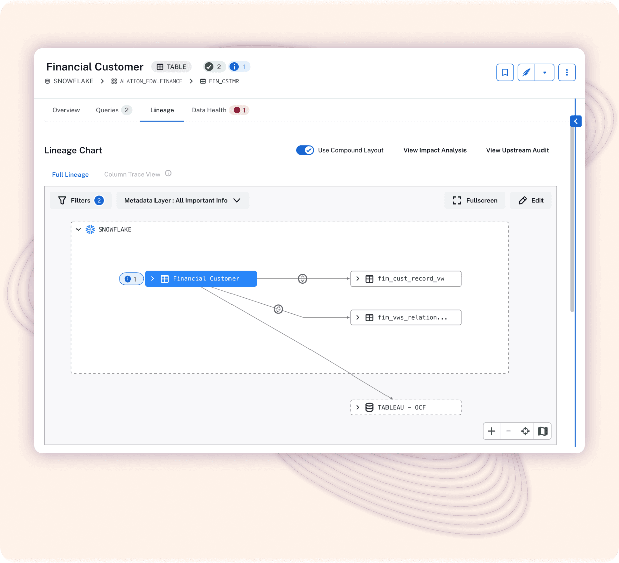619x563 pixels.
Task: Expand the TABLEAU - OCF node
Action: point(358,407)
